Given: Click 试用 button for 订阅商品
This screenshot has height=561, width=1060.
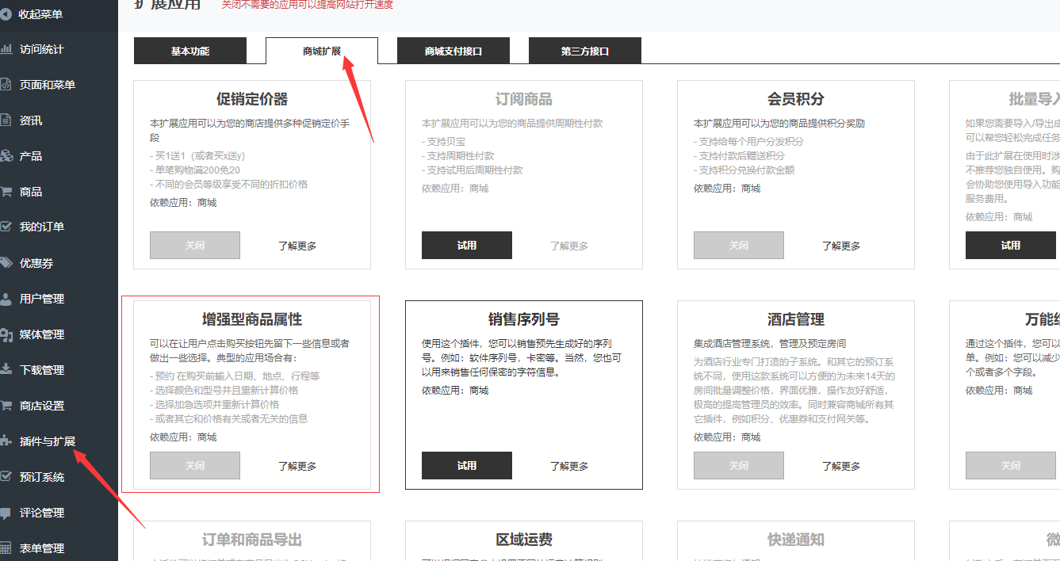Looking at the screenshot, I should (x=467, y=246).
